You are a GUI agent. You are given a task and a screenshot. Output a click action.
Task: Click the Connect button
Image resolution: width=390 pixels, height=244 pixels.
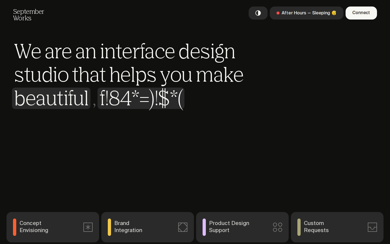click(361, 13)
